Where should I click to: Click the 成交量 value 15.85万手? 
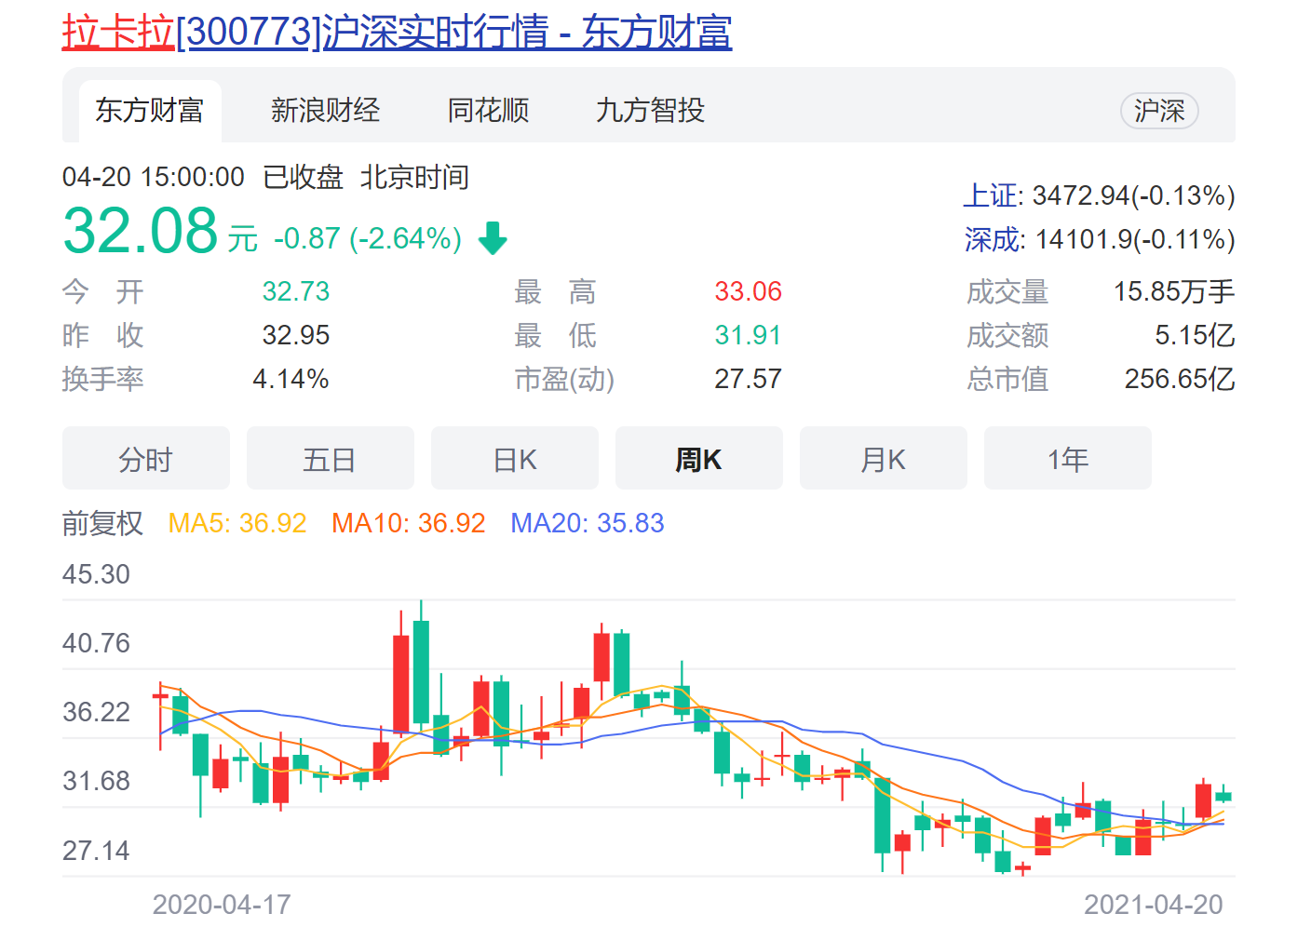pyautogui.click(x=1174, y=291)
